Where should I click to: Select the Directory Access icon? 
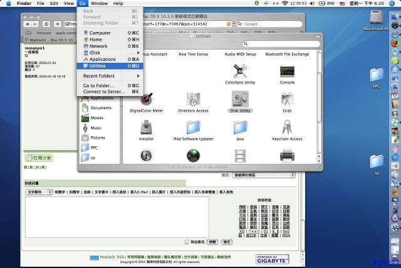pyautogui.click(x=193, y=99)
